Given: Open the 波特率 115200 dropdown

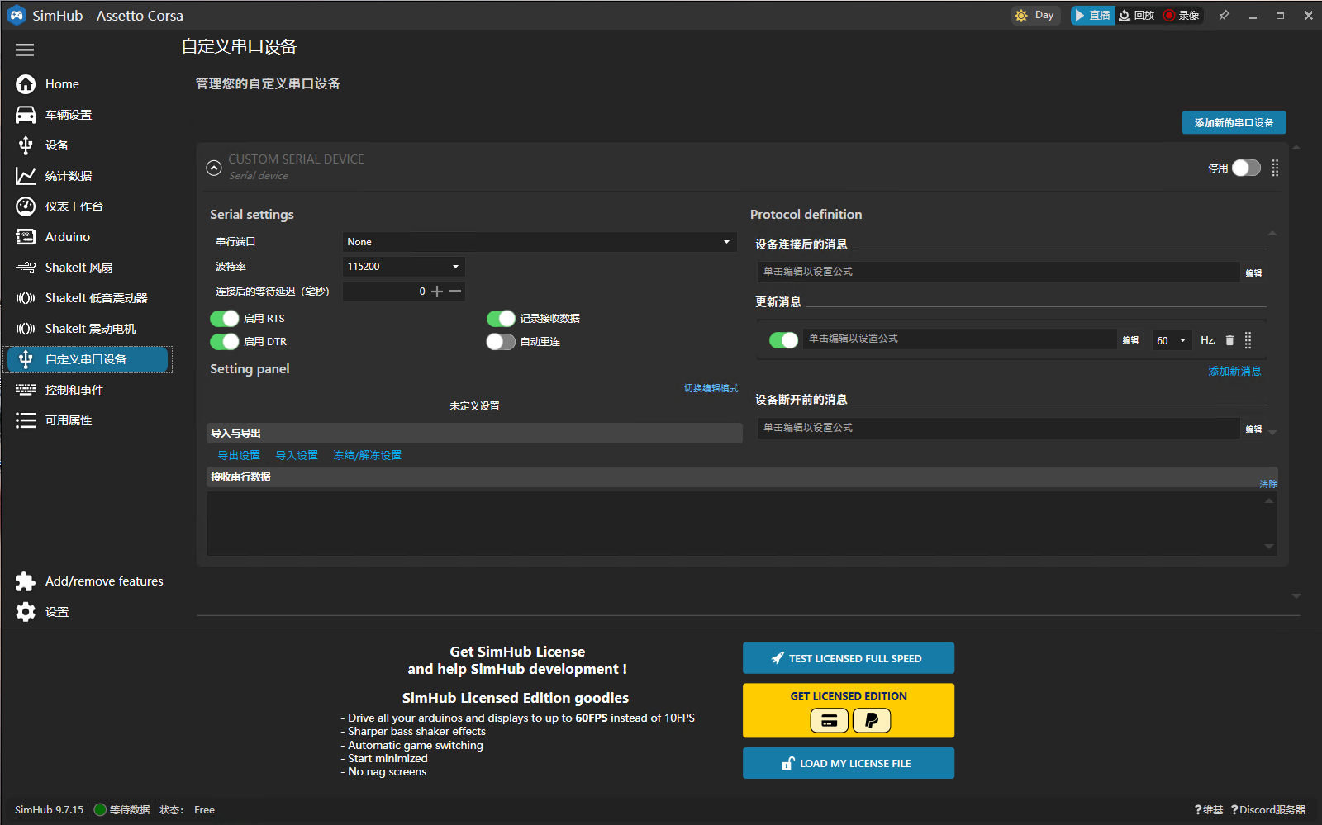Looking at the screenshot, I should pos(403,267).
